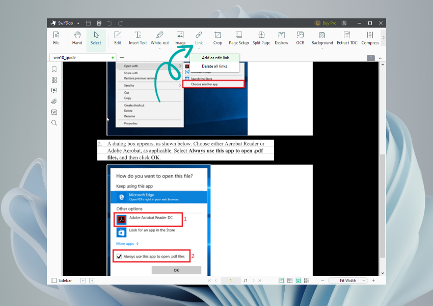Viewport: 433px width, 306px height.
Task: Open the comments panel
Action: pyautogui.click(x=54, y=91)
